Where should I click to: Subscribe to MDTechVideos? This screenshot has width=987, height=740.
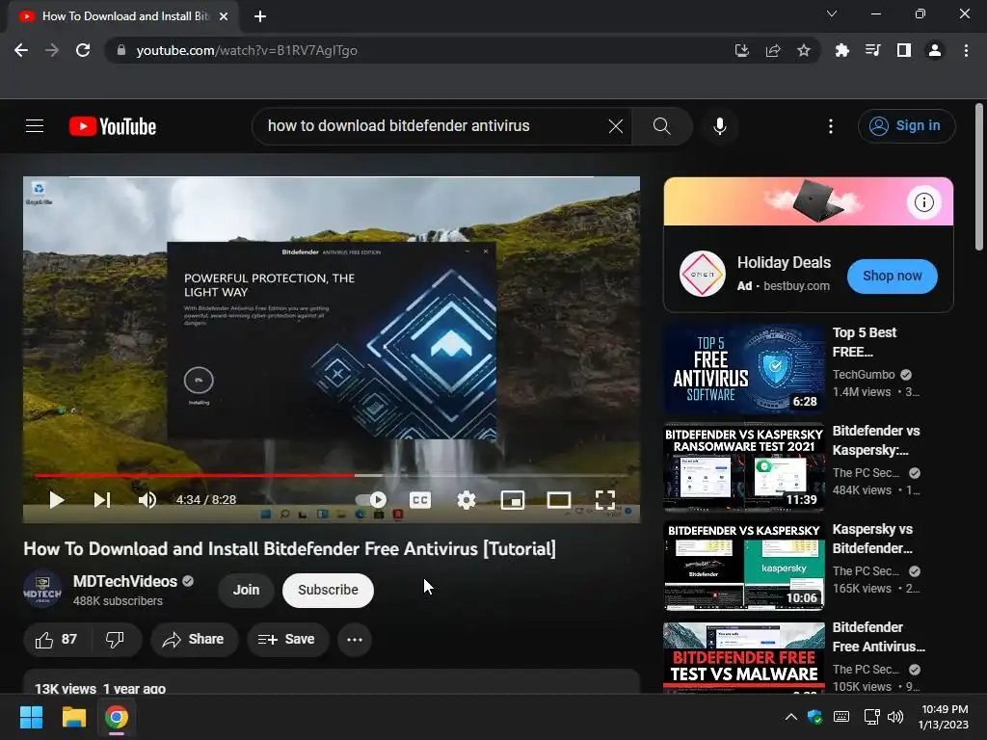coord(328,591)
